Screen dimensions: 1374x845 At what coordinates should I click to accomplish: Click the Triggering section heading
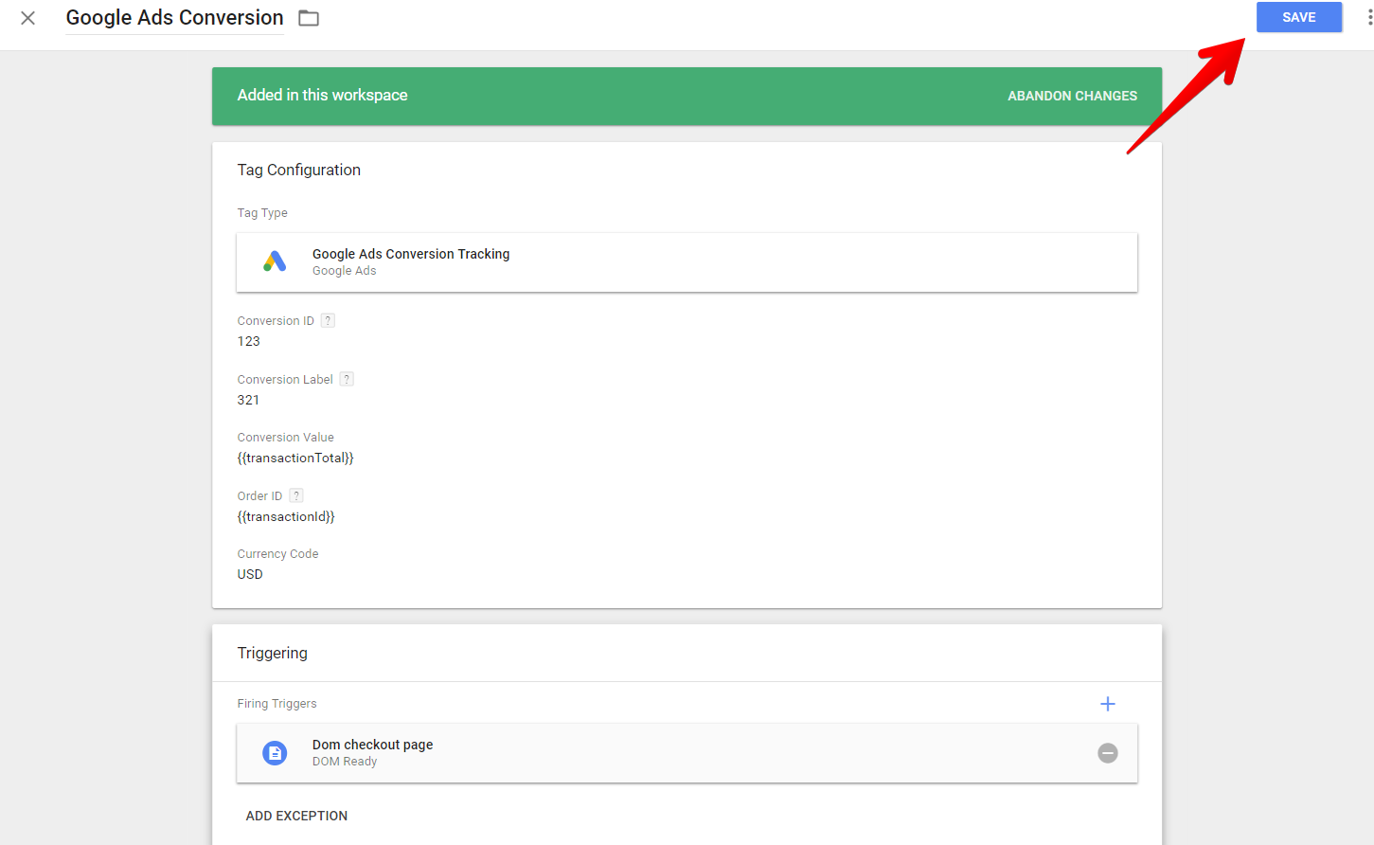click(x=272, y=654)
